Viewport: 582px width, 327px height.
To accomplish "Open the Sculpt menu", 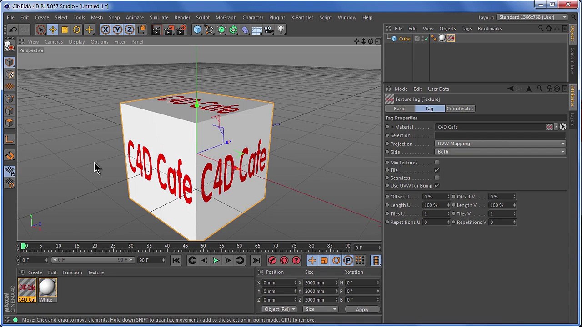I will click(203, 17).
